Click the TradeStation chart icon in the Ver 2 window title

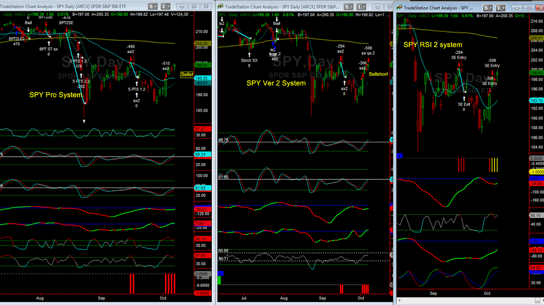(x=220, y=6)
